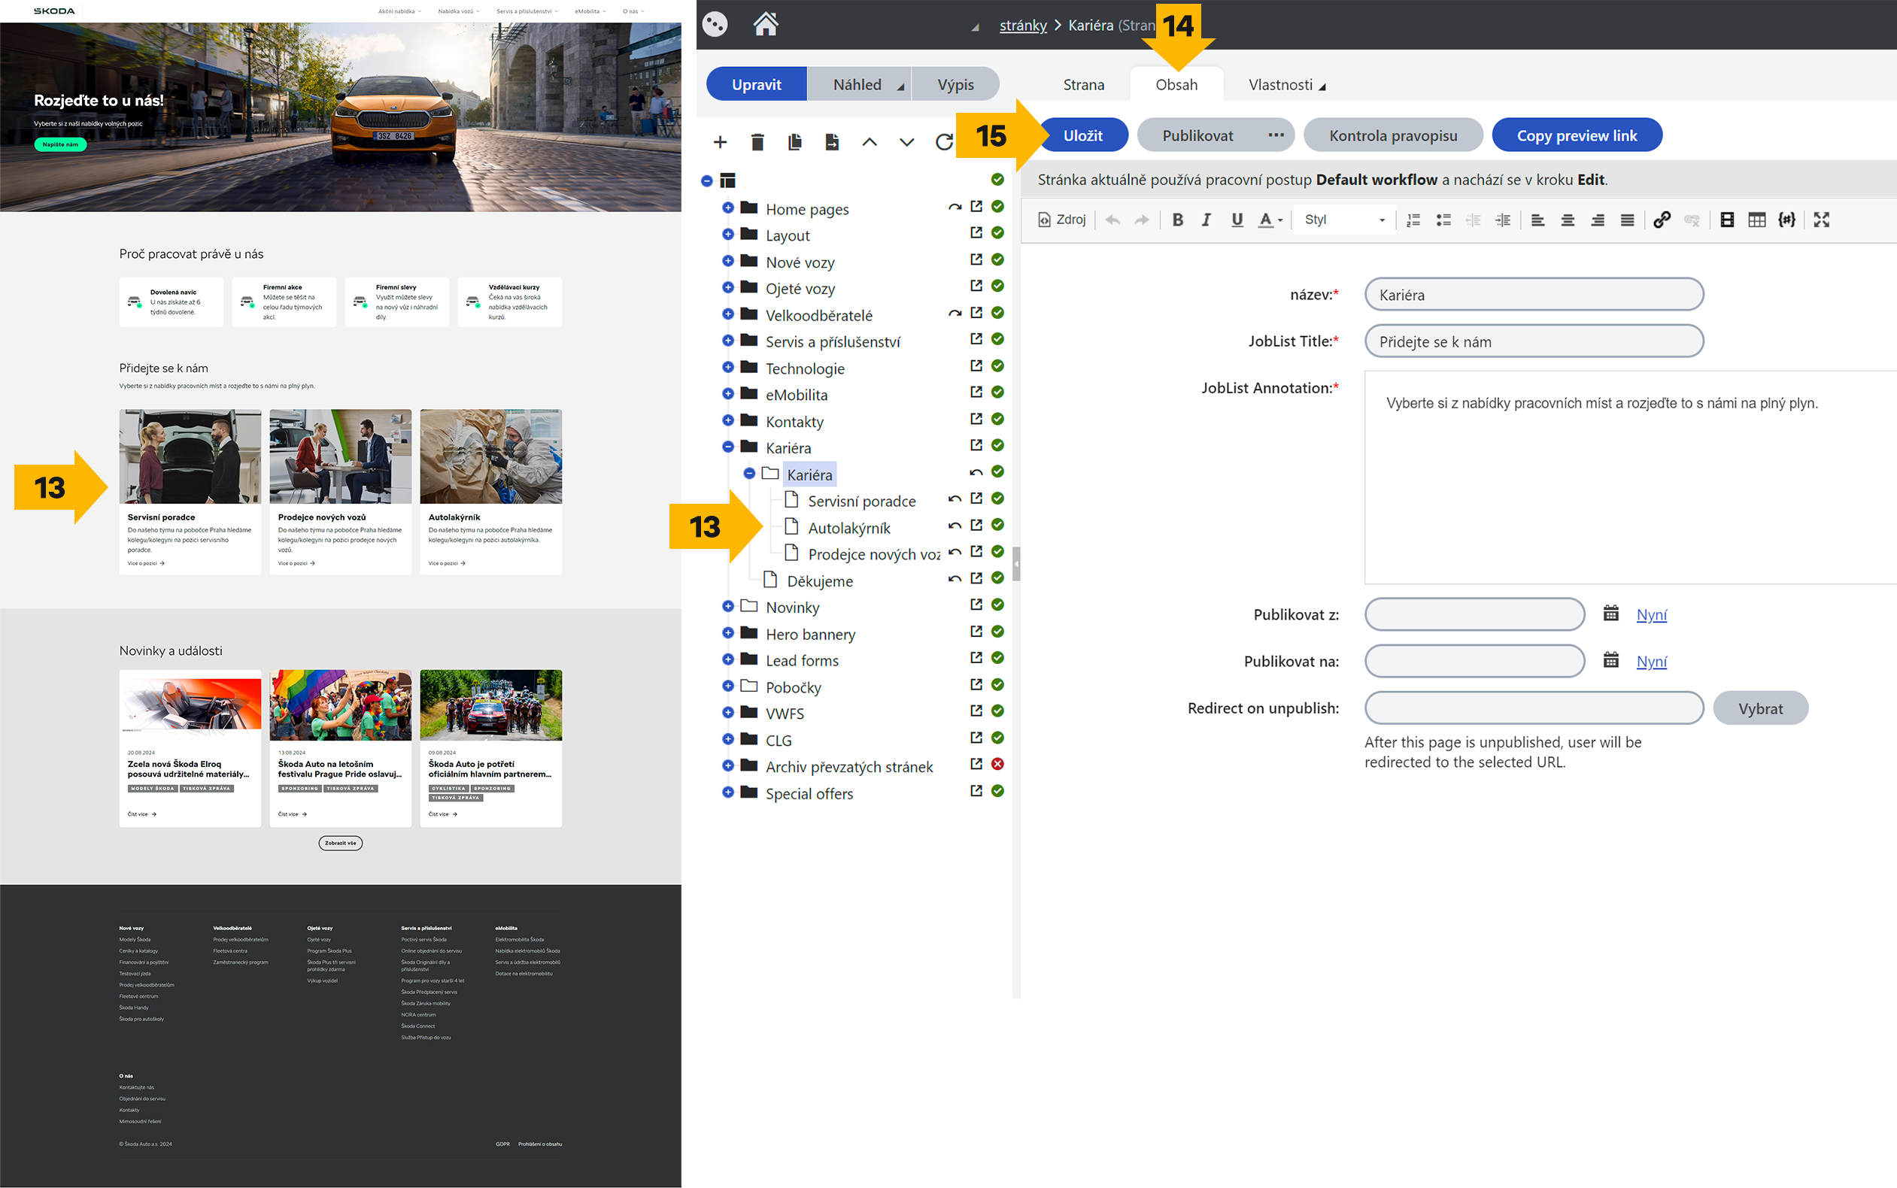Click the move down arrow in the tree toolbar
The width and height of the screenshot is (1897, 1188).
click(x=907, y=142)
